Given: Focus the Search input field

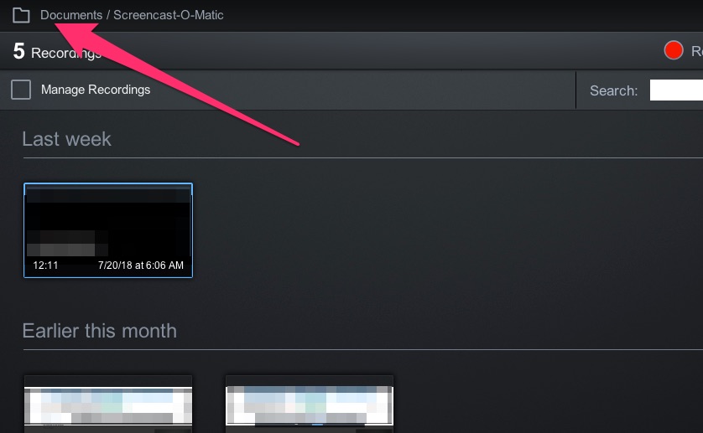Looking at the screenshot, I should pyautogui.click(x=676, y=90).
